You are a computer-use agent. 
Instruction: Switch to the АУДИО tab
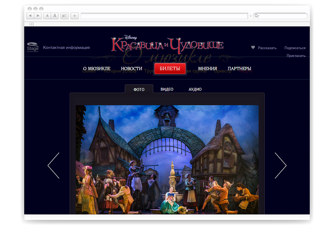195,89
